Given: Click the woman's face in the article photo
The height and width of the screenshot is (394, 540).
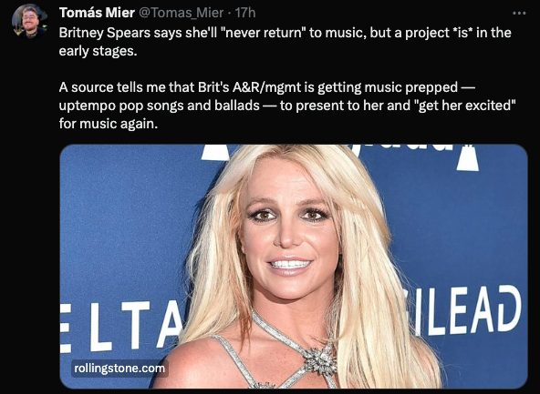Looking at the screenshot, I should pos(288,227).
